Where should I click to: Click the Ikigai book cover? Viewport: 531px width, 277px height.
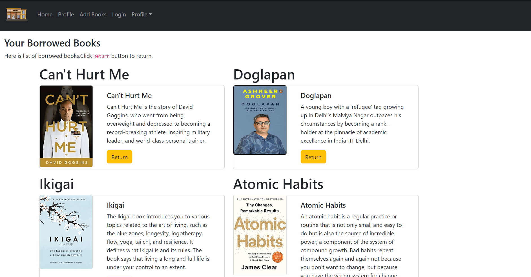(x=66, y=232)
